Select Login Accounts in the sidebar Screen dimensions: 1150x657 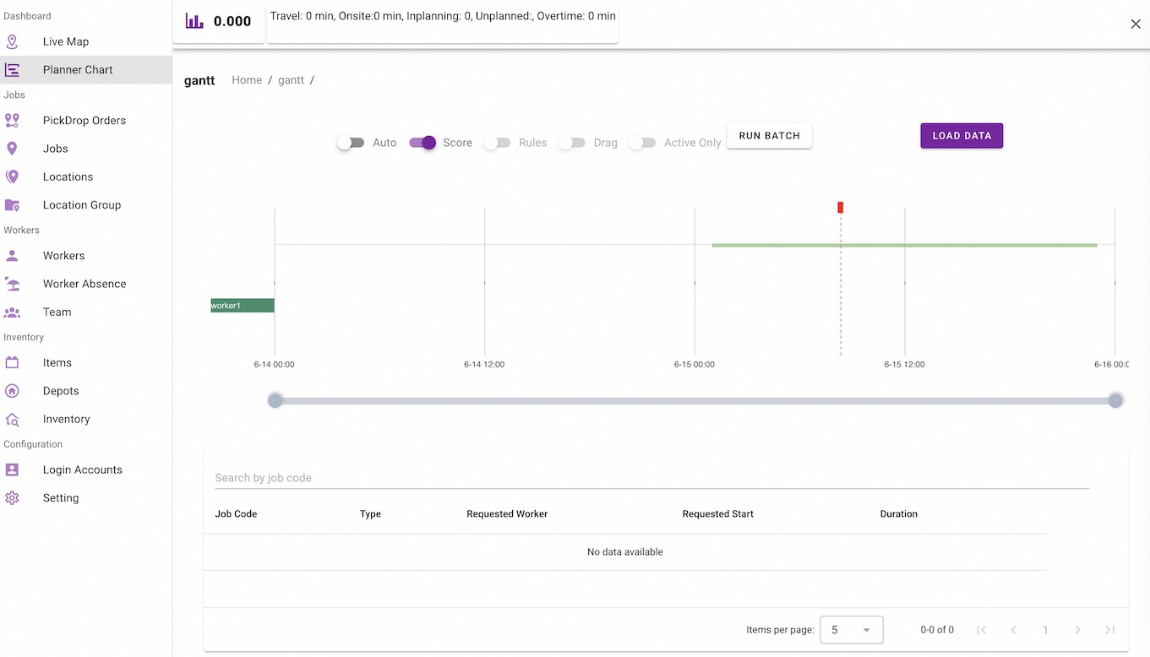coord(82,470)
